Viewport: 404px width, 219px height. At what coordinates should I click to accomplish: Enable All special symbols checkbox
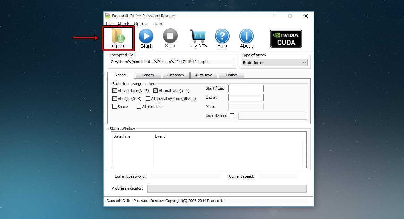click(x=148, y=99)
